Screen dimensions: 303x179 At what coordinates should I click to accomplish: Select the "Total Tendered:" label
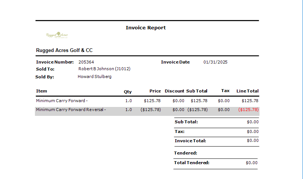(192, 163)
